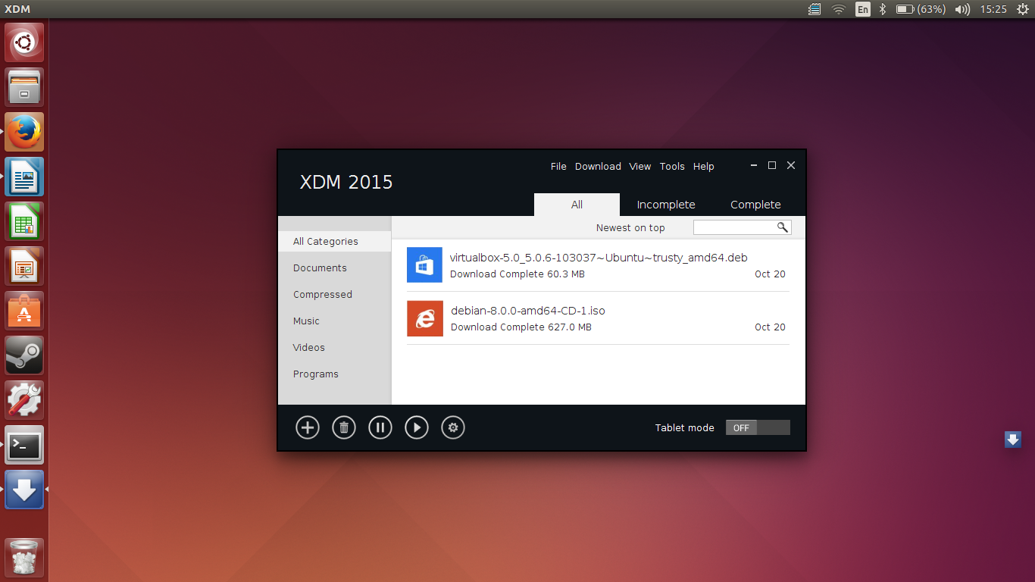
Task: Open the Tools menu
Action: pyautogui.click(x=672, y=166)
